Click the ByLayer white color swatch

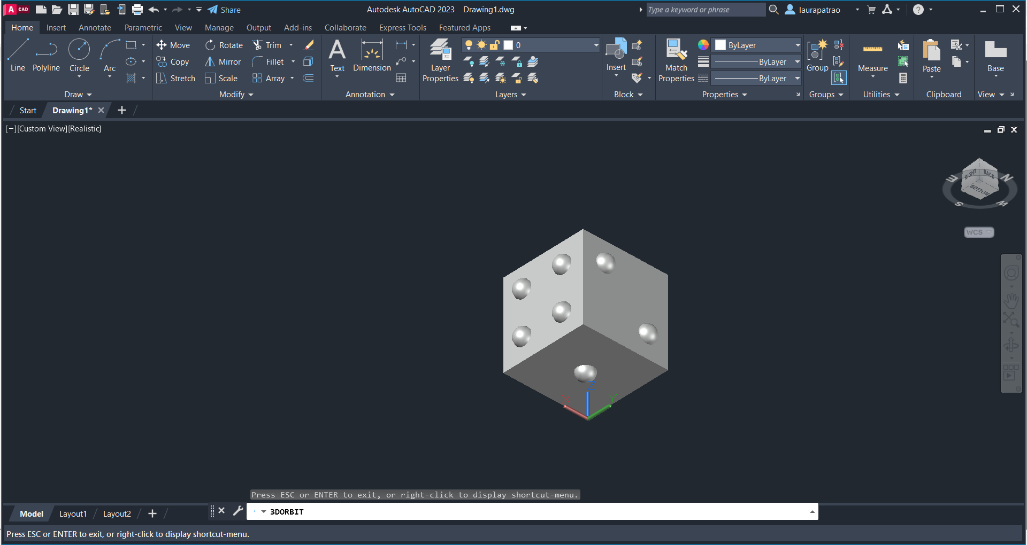[x=721, y=45]
